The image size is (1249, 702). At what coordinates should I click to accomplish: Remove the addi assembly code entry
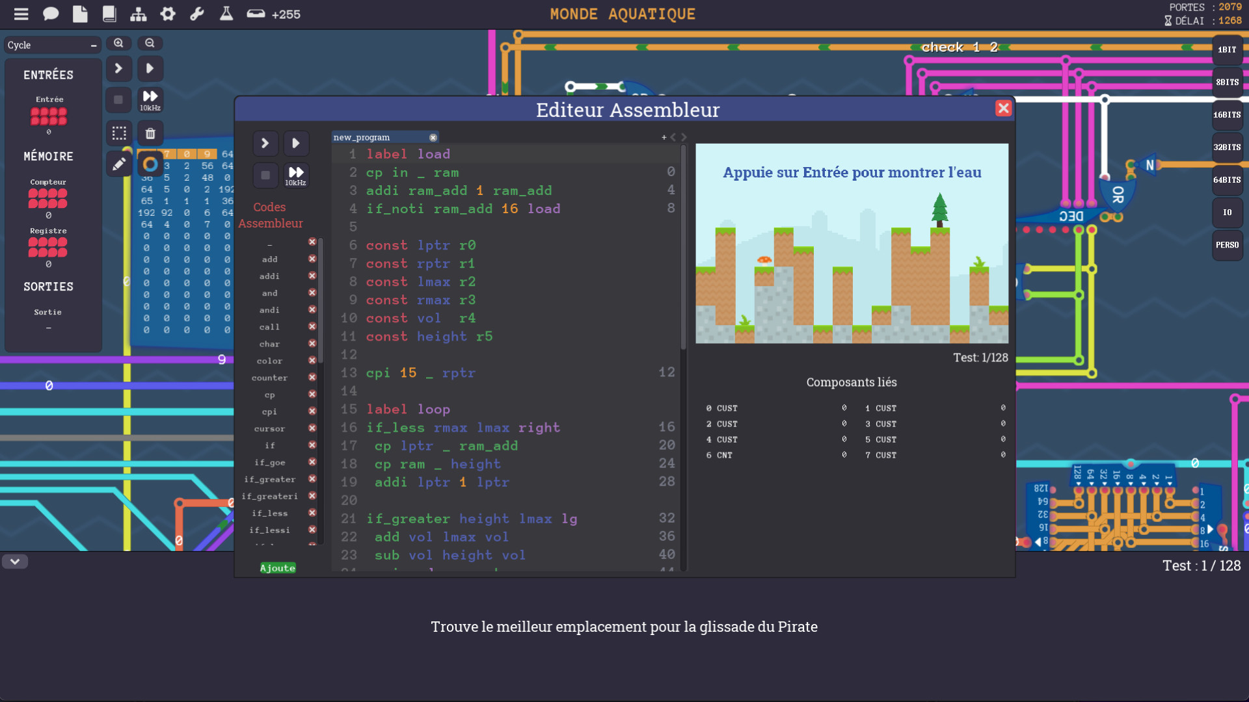(x=312, y=276)
